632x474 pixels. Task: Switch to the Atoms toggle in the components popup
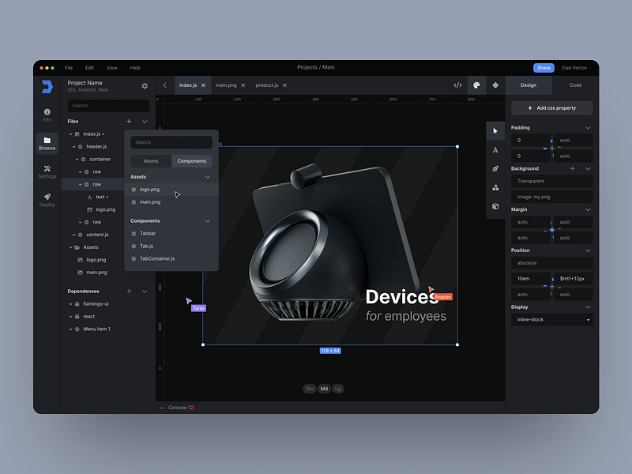click(151, 160)
